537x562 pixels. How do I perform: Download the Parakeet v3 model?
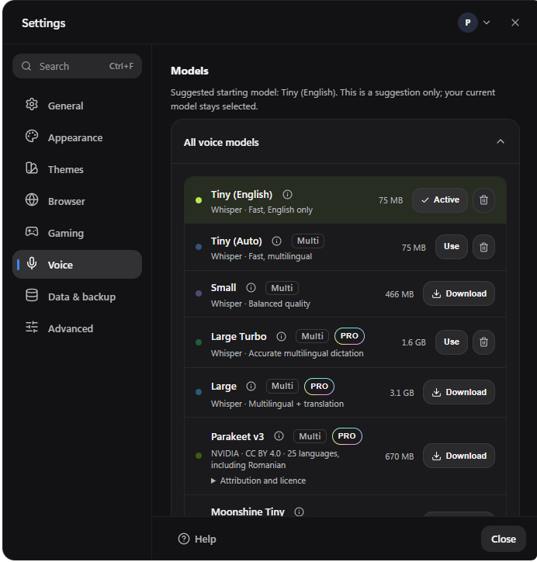pos(459,456)
